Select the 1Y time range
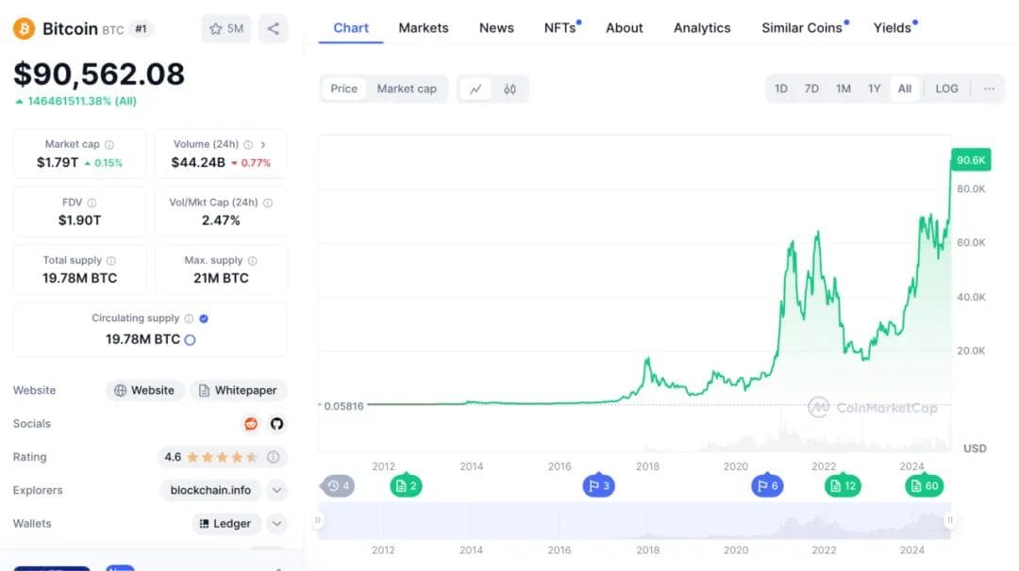 pyautogui.click(x=874, y=89)
